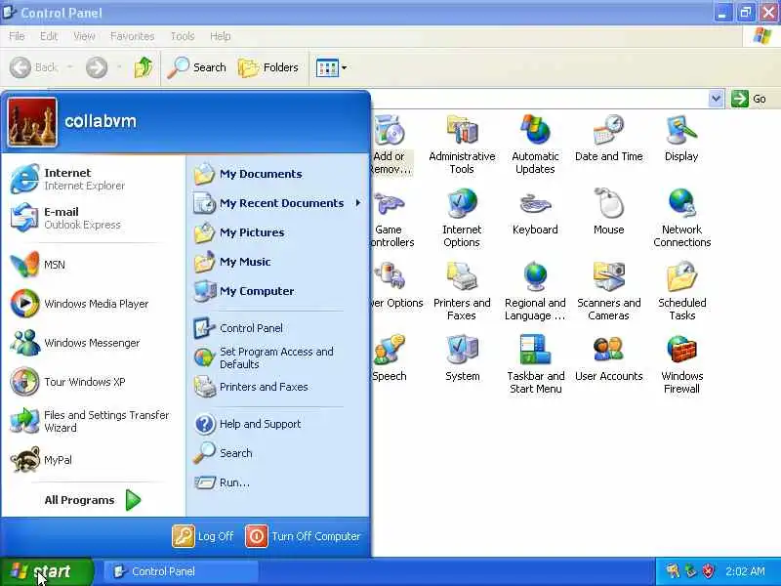781x586 pixels.
Task: Open My Pictures folder
Action: (277, 232)
